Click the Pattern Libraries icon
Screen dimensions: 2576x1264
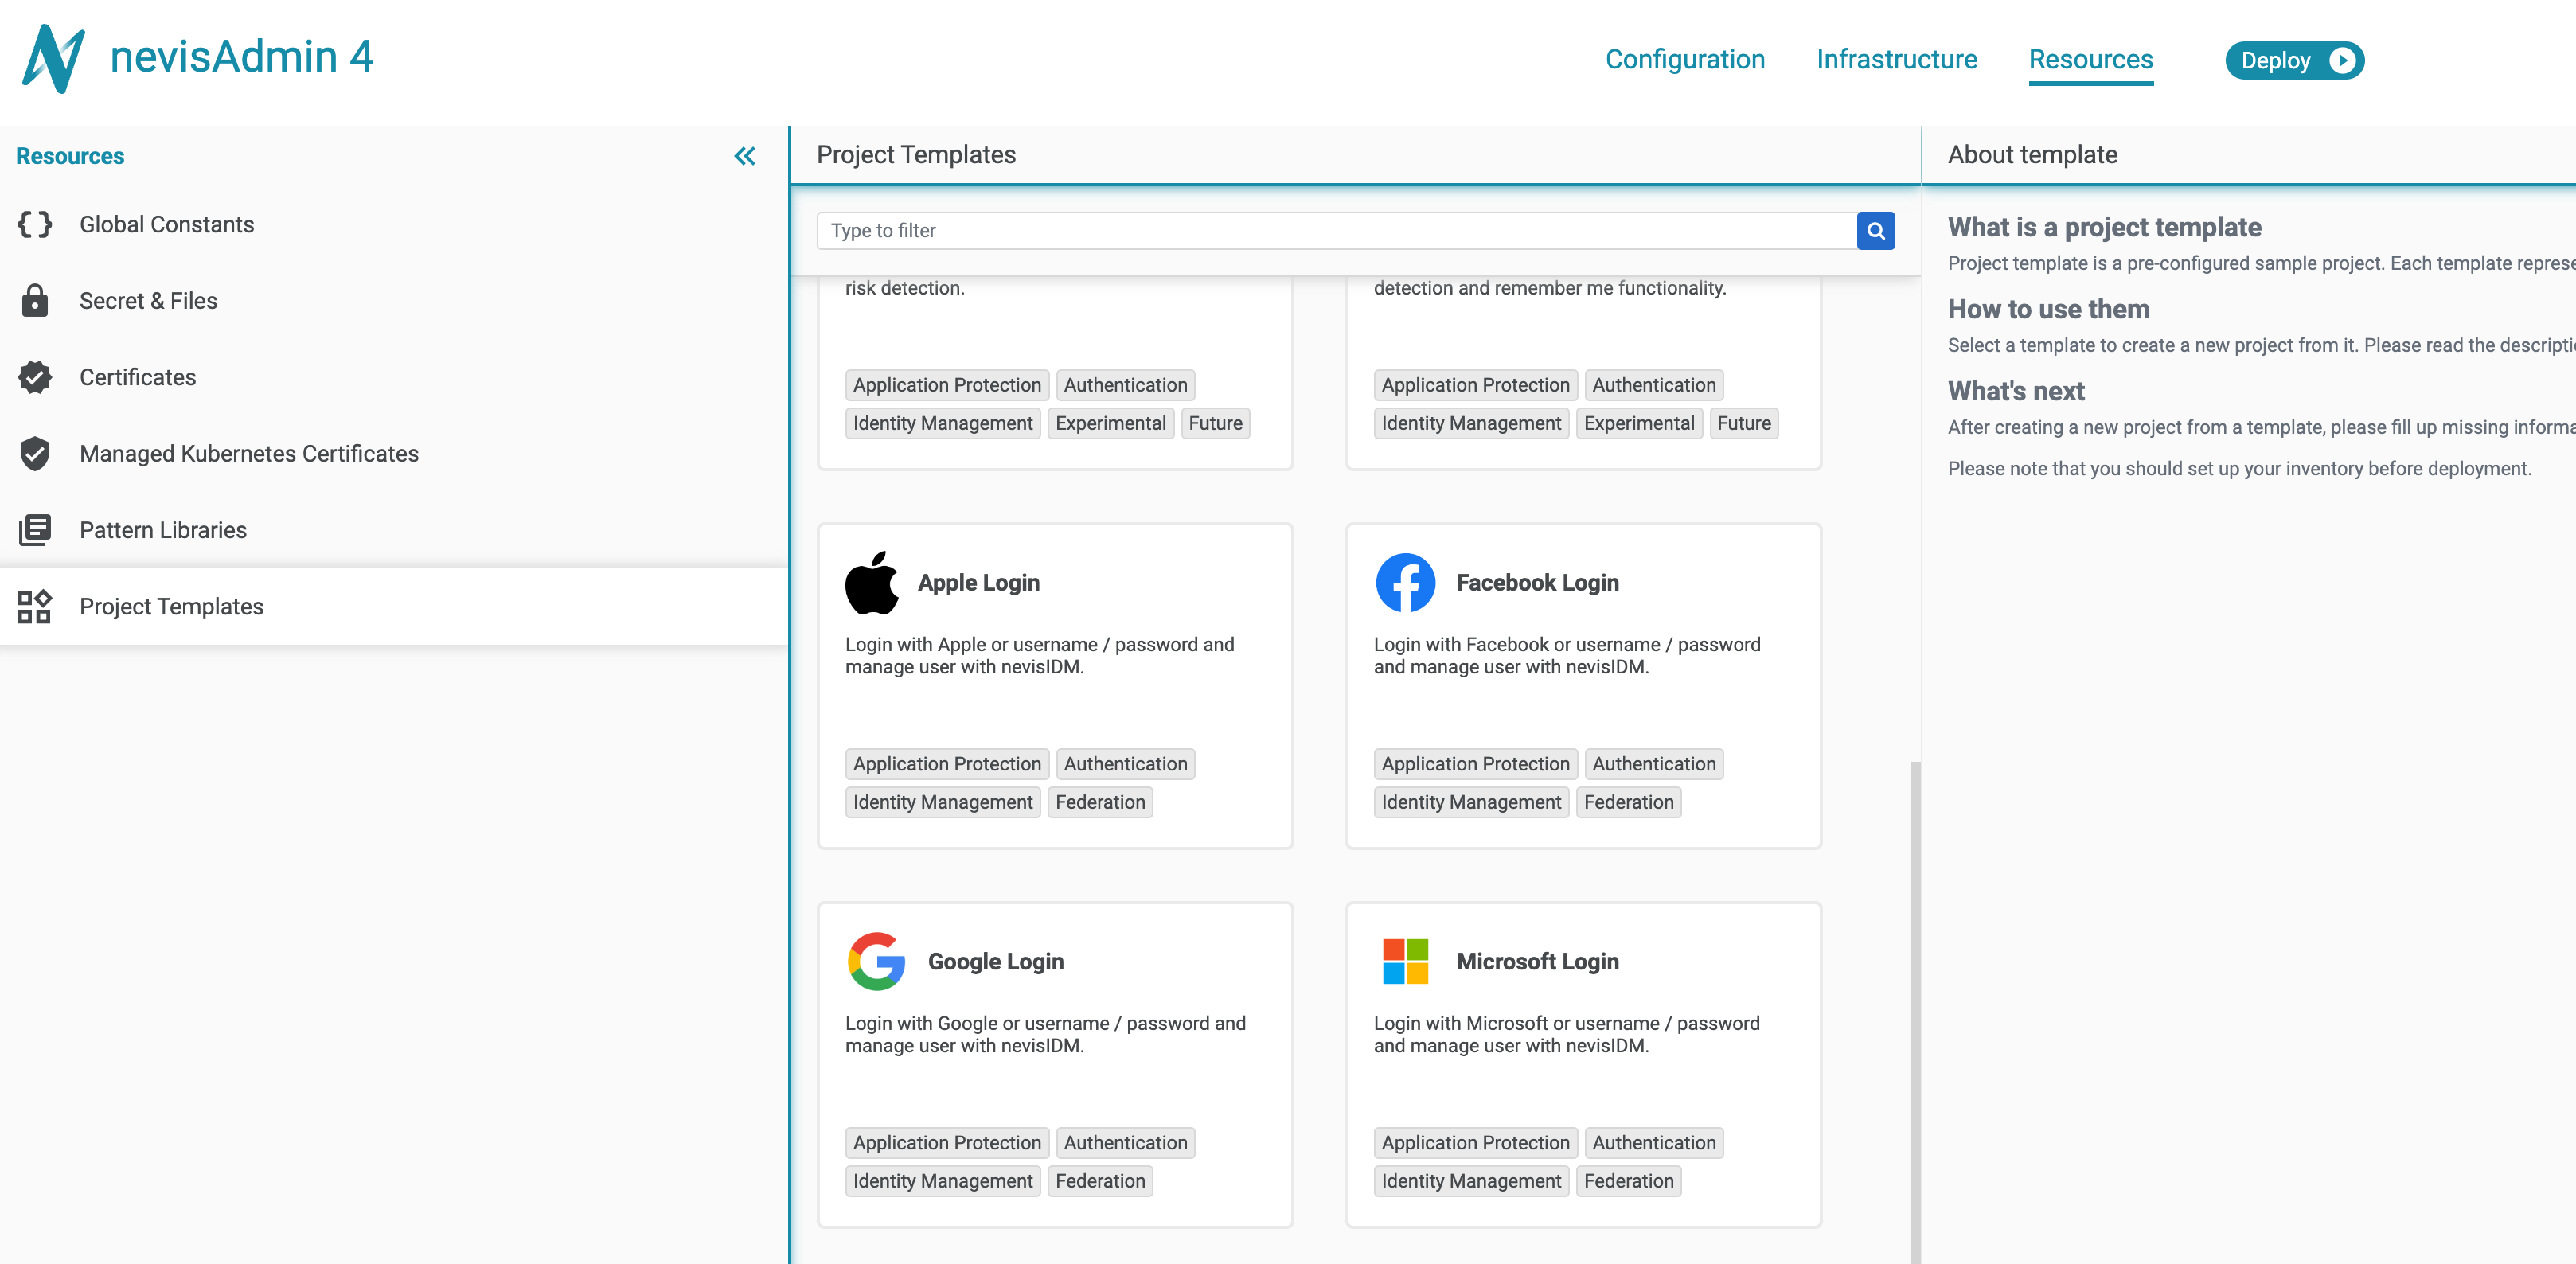pyautogui.click(x=35, y=530)
